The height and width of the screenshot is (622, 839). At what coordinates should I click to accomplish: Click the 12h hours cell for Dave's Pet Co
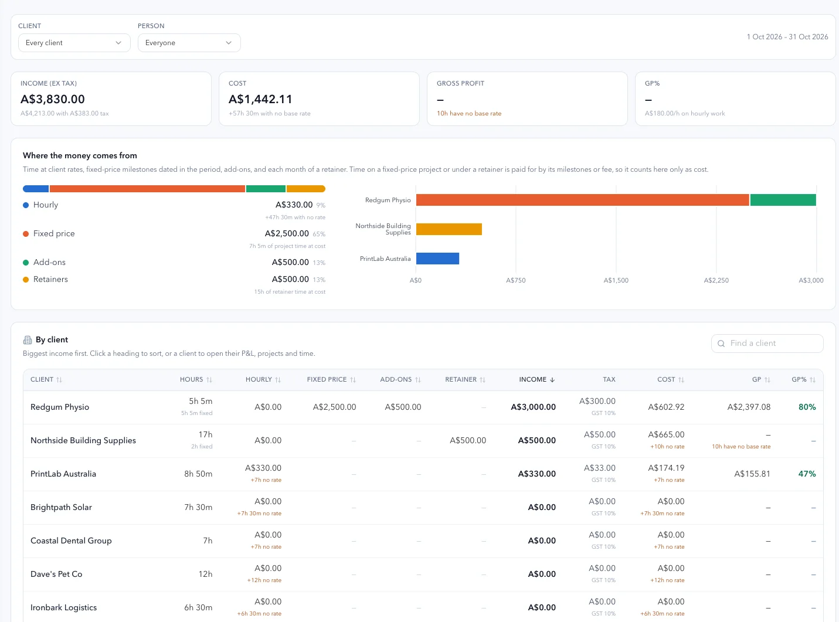click(x=205, y=575)
